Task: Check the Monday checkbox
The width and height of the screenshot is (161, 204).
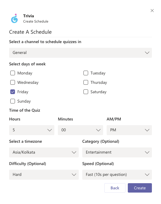Action: [13, 73]
